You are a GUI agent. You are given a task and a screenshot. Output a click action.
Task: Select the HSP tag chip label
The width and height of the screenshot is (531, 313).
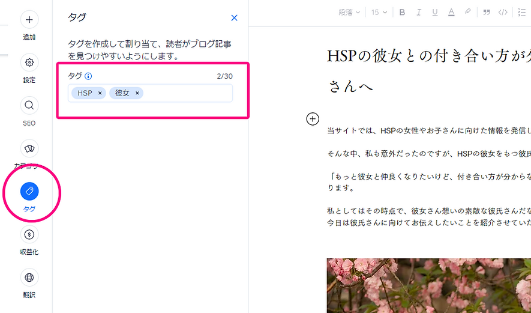[85, 93]
